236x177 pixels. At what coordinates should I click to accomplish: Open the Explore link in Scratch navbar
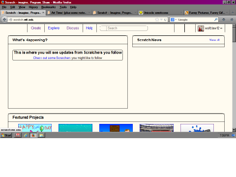(54, 28)
